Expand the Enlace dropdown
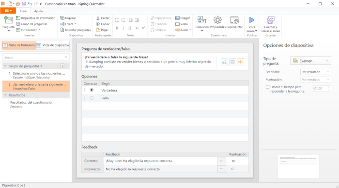Image resolution: width=339 pixels, height=188 pixels. click(75, 24)
